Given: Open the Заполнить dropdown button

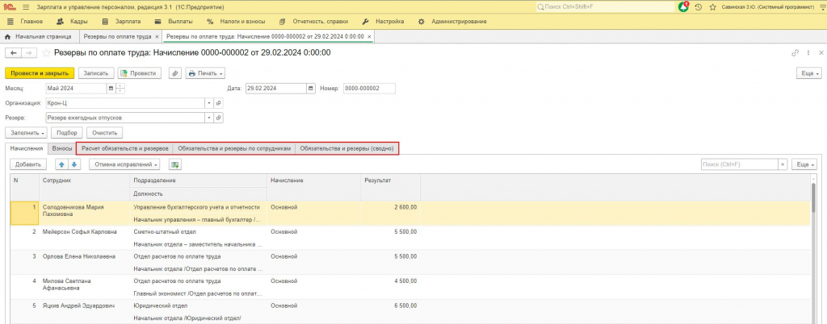Looking at the screenshot, I should click(x=27, y=132).
